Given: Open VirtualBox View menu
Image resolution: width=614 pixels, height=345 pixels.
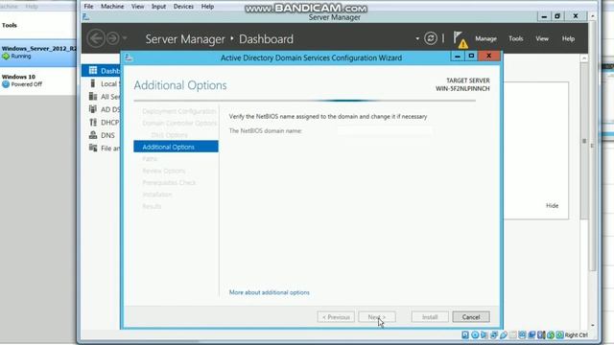Looking at the screenshot, I should point(137,7).
